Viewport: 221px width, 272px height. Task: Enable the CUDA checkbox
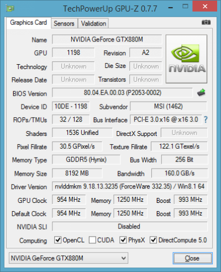coord(92,240)
